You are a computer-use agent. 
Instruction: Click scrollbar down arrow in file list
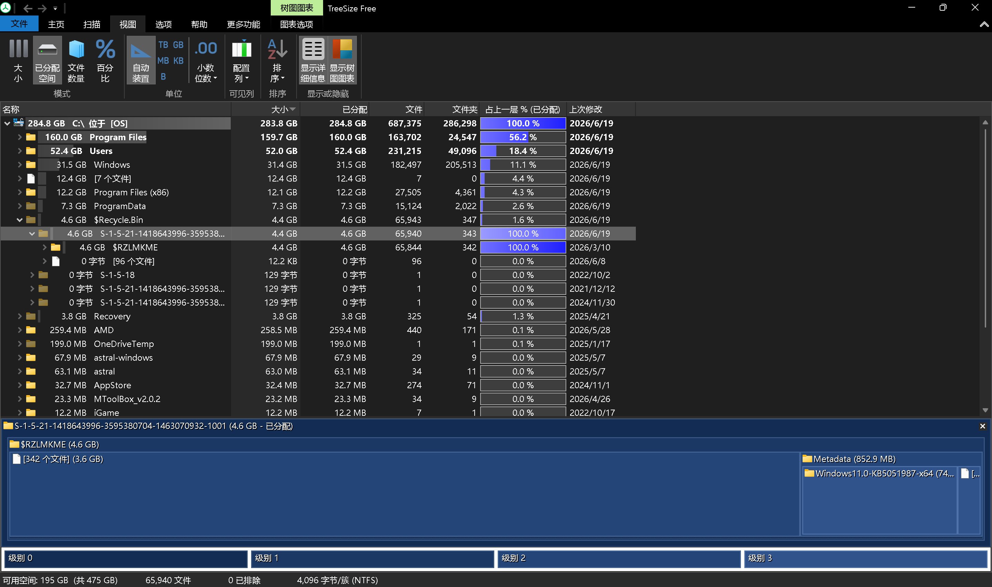click(985, 410)
